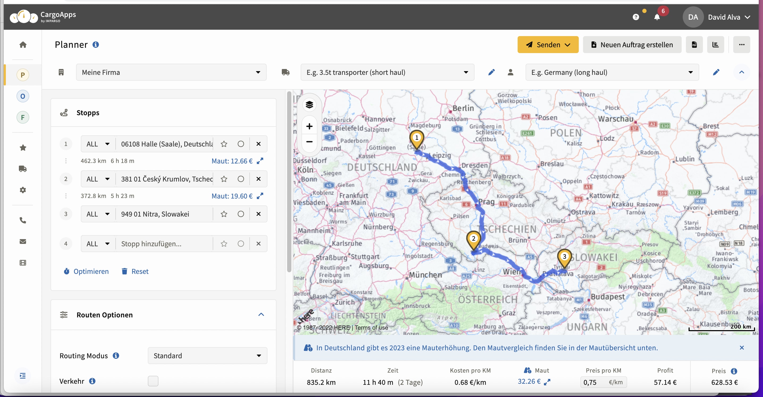Open the 3.5t transporter vehicle dropdown
The image size is (763, 397).
coord(387,72)
